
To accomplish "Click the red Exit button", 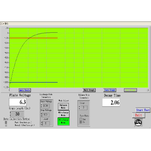I will [x=138, y=115].
